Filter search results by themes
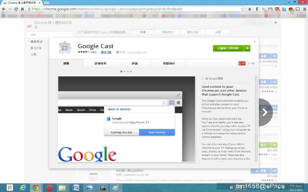The height and width of the screenshot is (192, 308). [218, 32]
